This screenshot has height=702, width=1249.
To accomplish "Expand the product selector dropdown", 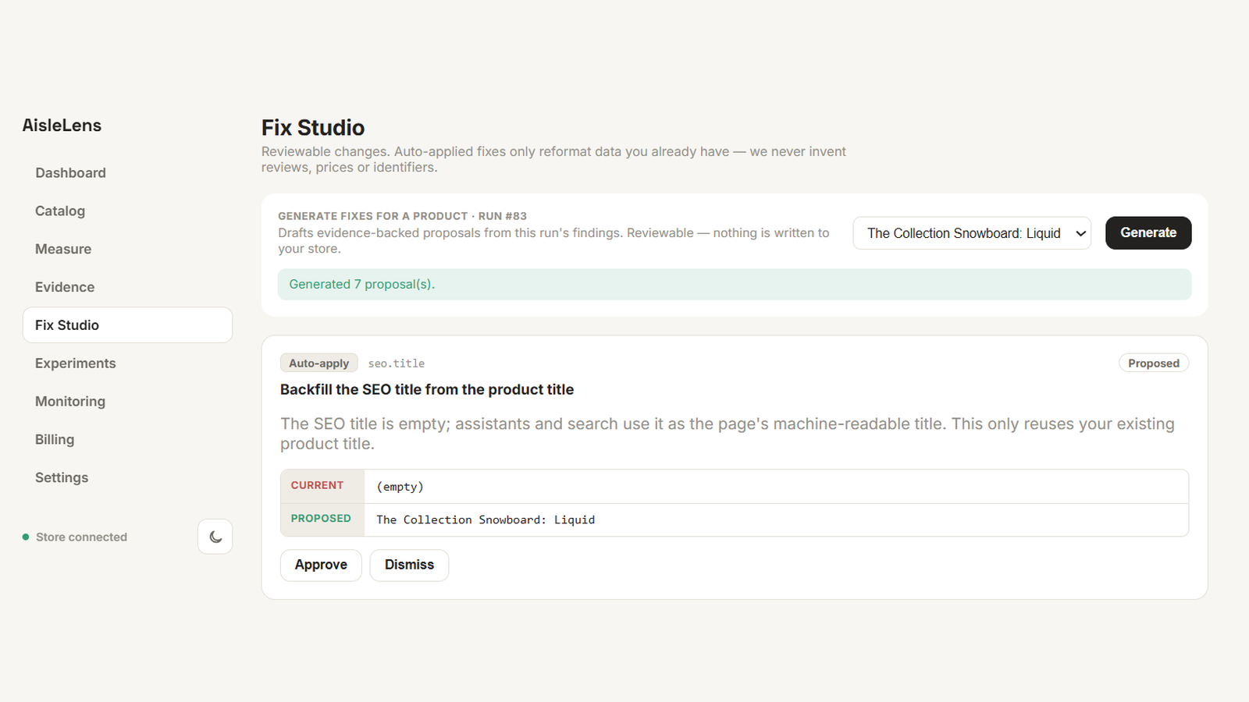I will (972, 233).
